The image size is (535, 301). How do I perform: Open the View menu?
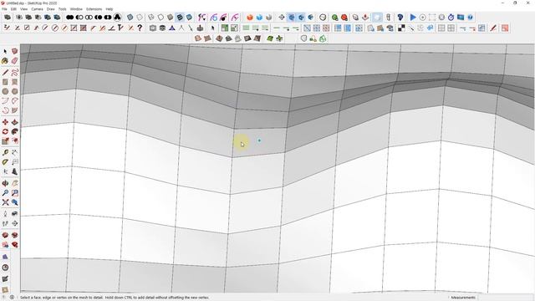pos(24,9)
